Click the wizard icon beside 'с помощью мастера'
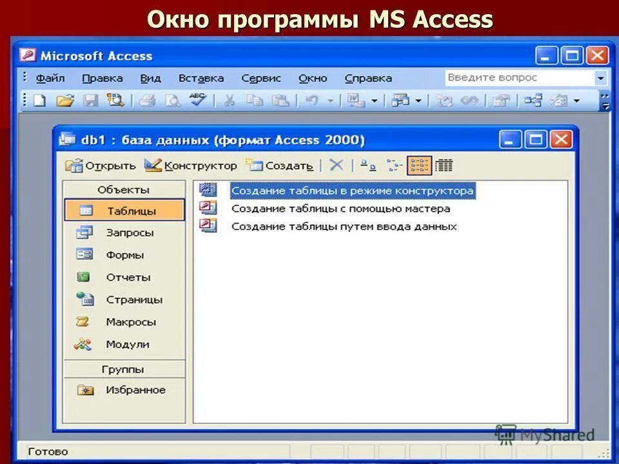The image size is (619, 464). 208,208
